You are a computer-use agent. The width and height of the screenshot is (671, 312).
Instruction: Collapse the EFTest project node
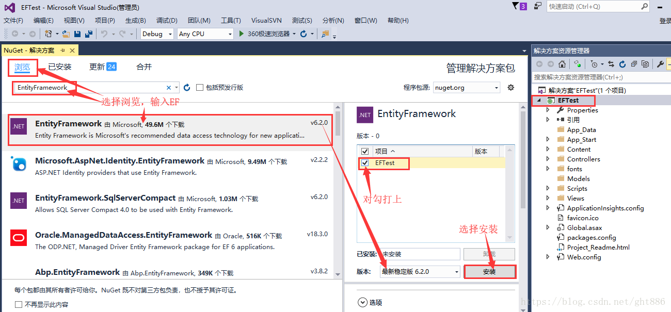pyautogui.click(x=540, y=100)
